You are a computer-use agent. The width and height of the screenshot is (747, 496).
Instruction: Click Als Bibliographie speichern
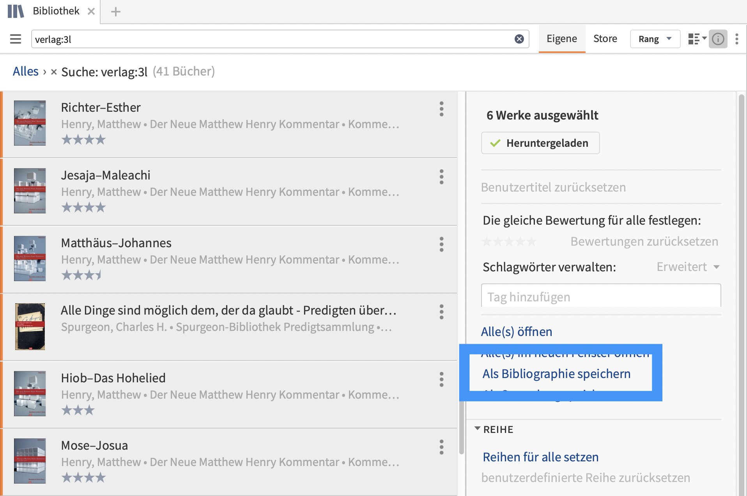pos(556,374)
